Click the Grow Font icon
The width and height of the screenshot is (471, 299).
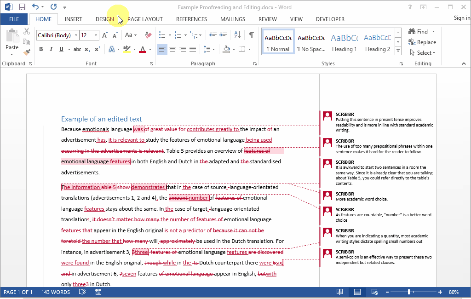click(105, 35)
